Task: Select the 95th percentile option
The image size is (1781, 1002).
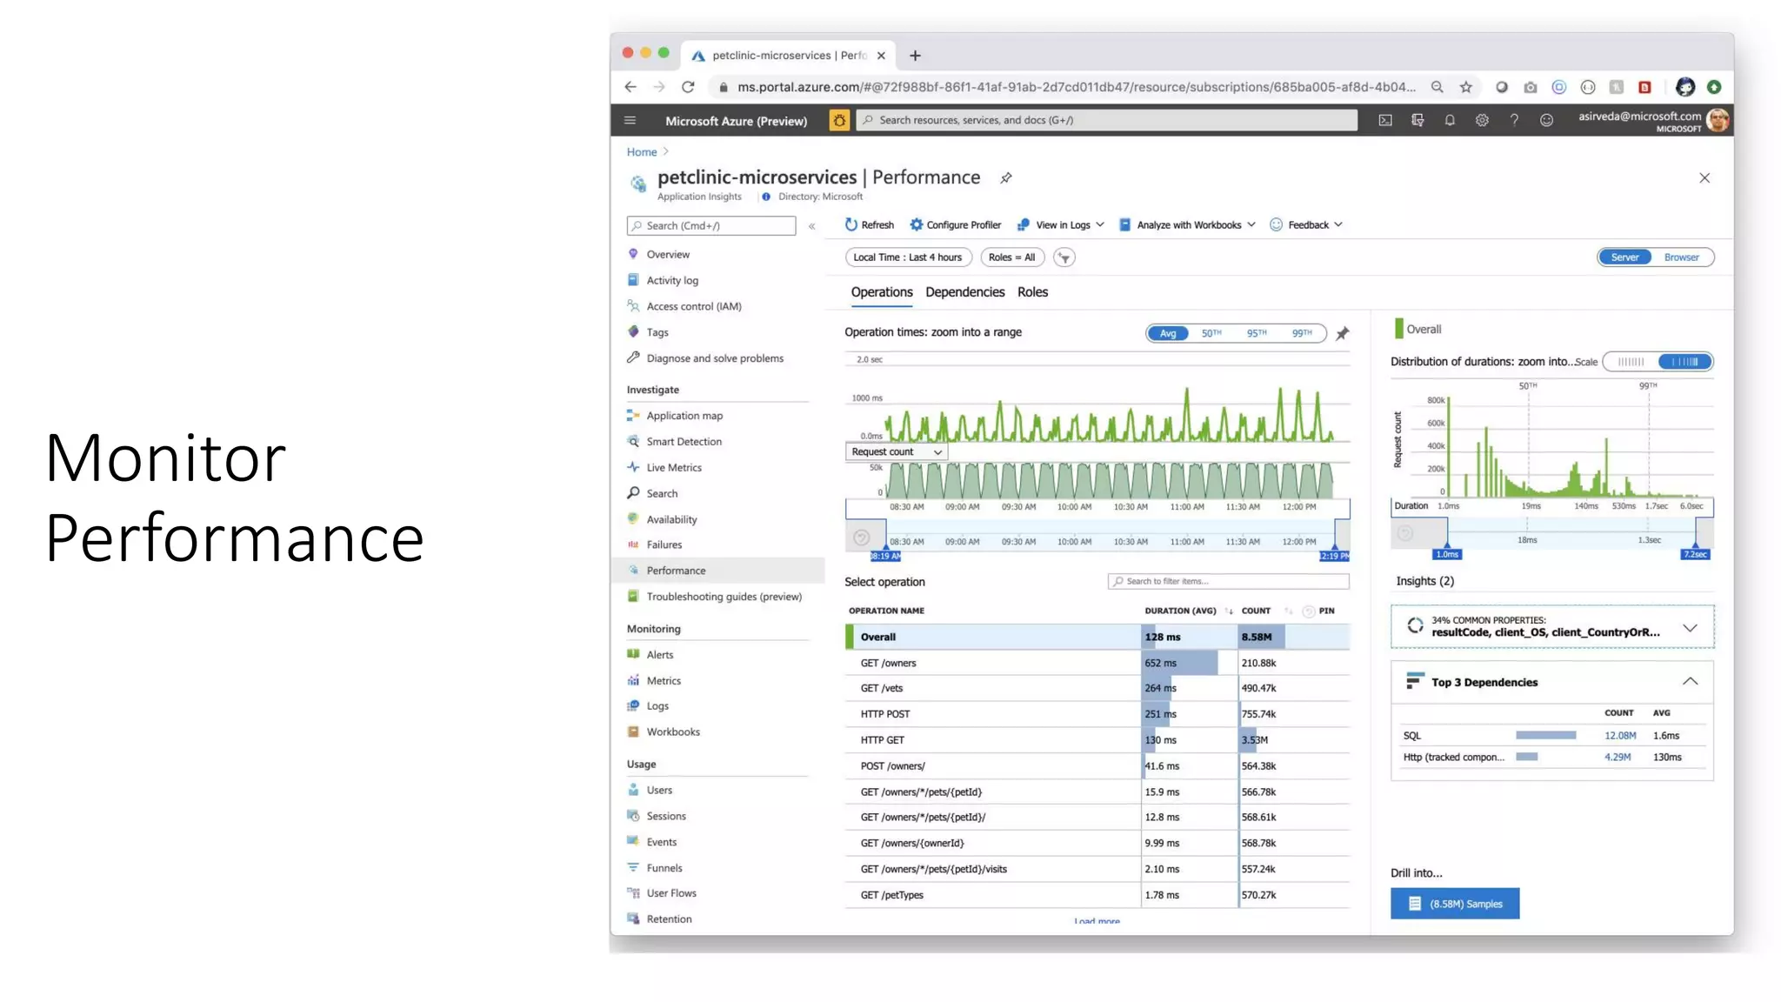Action: (1256, 333)
